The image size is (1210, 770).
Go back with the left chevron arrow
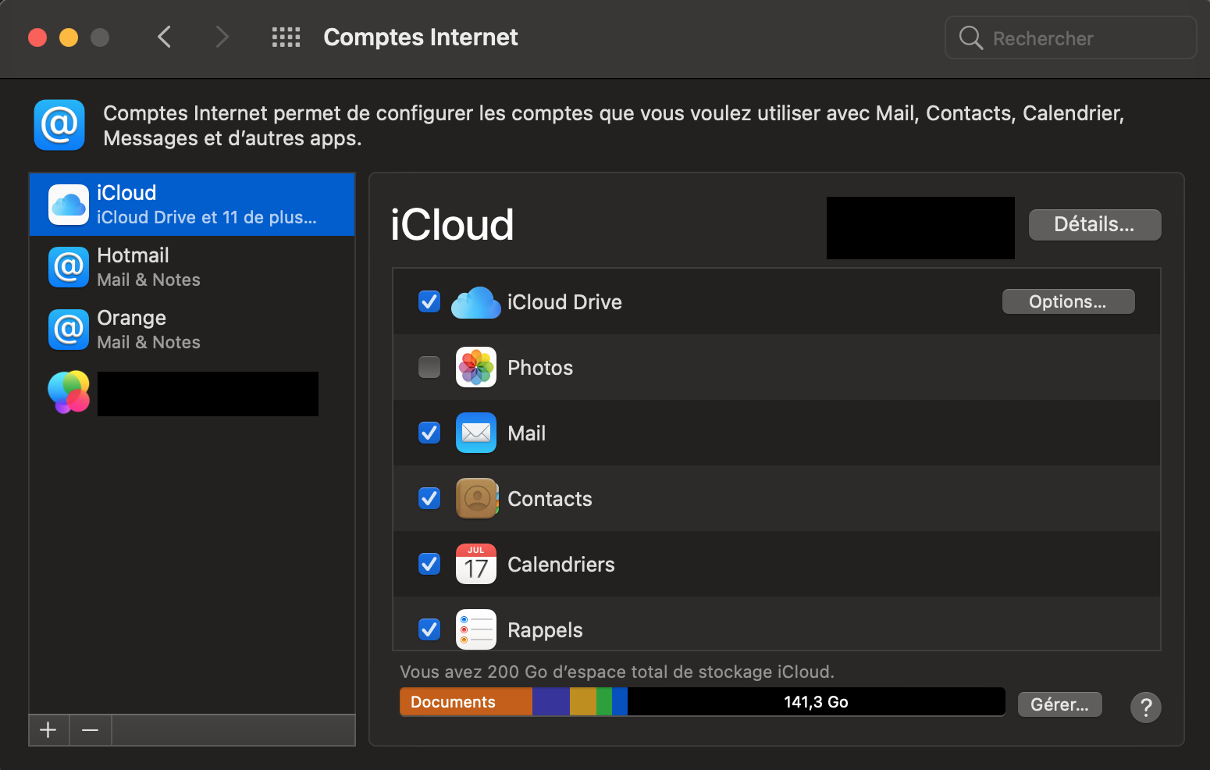click(164, 37)
